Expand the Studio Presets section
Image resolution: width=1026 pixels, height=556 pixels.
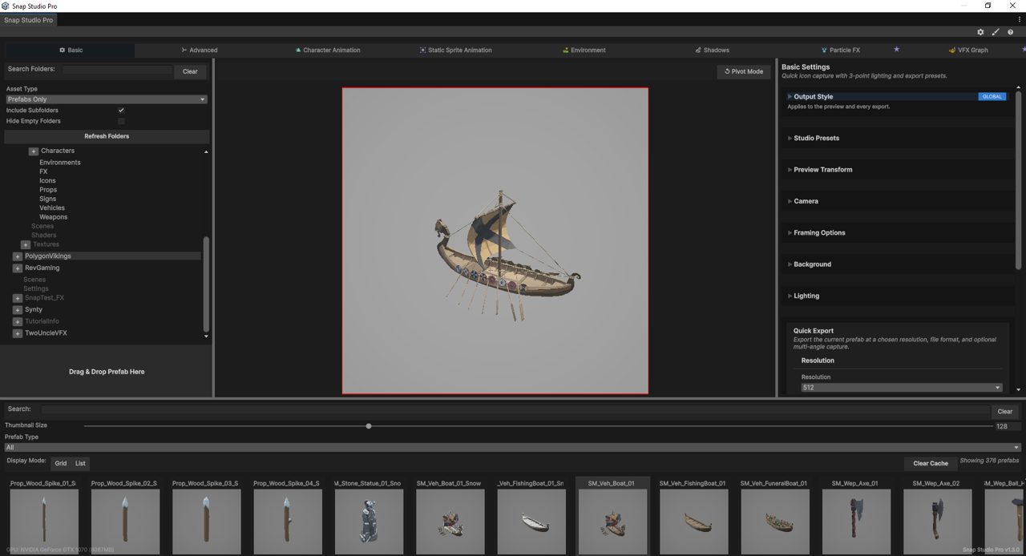[x=817, y=138]
